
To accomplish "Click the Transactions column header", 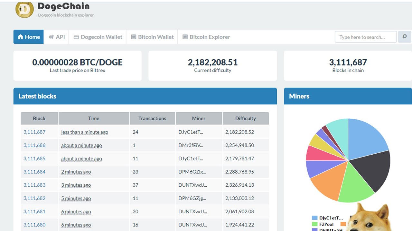I will [152, 118].
